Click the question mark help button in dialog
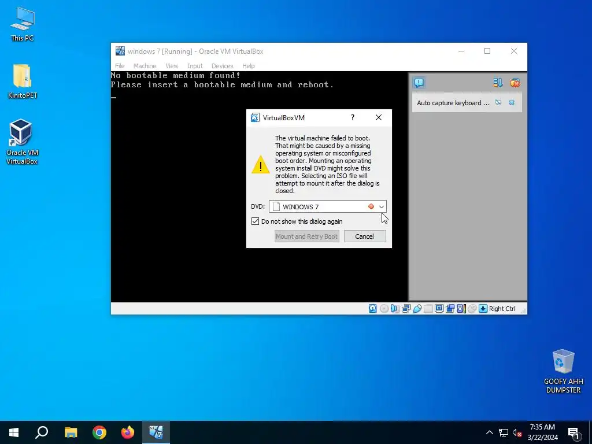 coord(353,117)
